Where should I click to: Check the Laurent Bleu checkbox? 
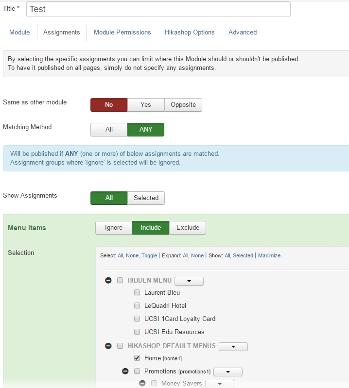[137, 293]
